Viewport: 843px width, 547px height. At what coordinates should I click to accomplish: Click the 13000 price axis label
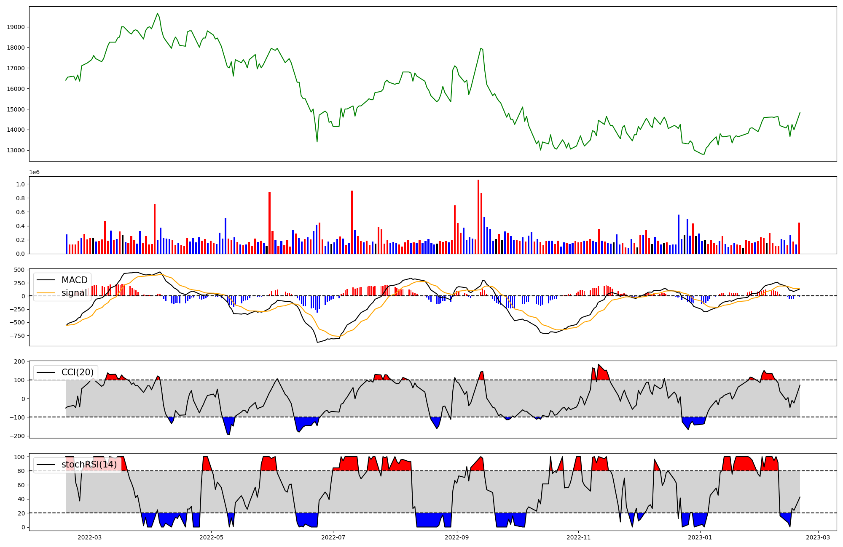(x=16, y=150)
